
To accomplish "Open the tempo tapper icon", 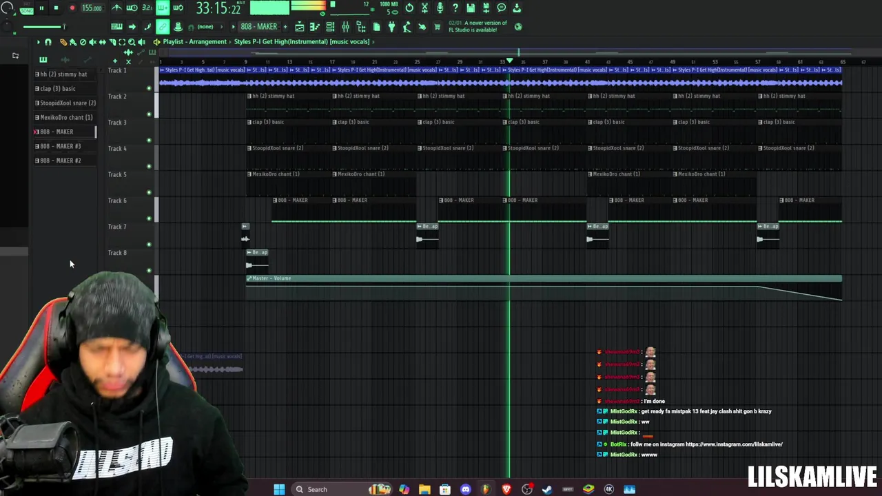I will [x=407, y=27].
